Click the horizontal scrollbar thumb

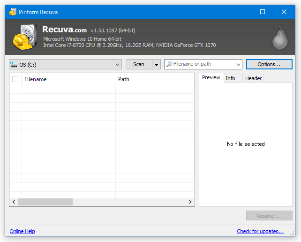(x=45, y=202)
